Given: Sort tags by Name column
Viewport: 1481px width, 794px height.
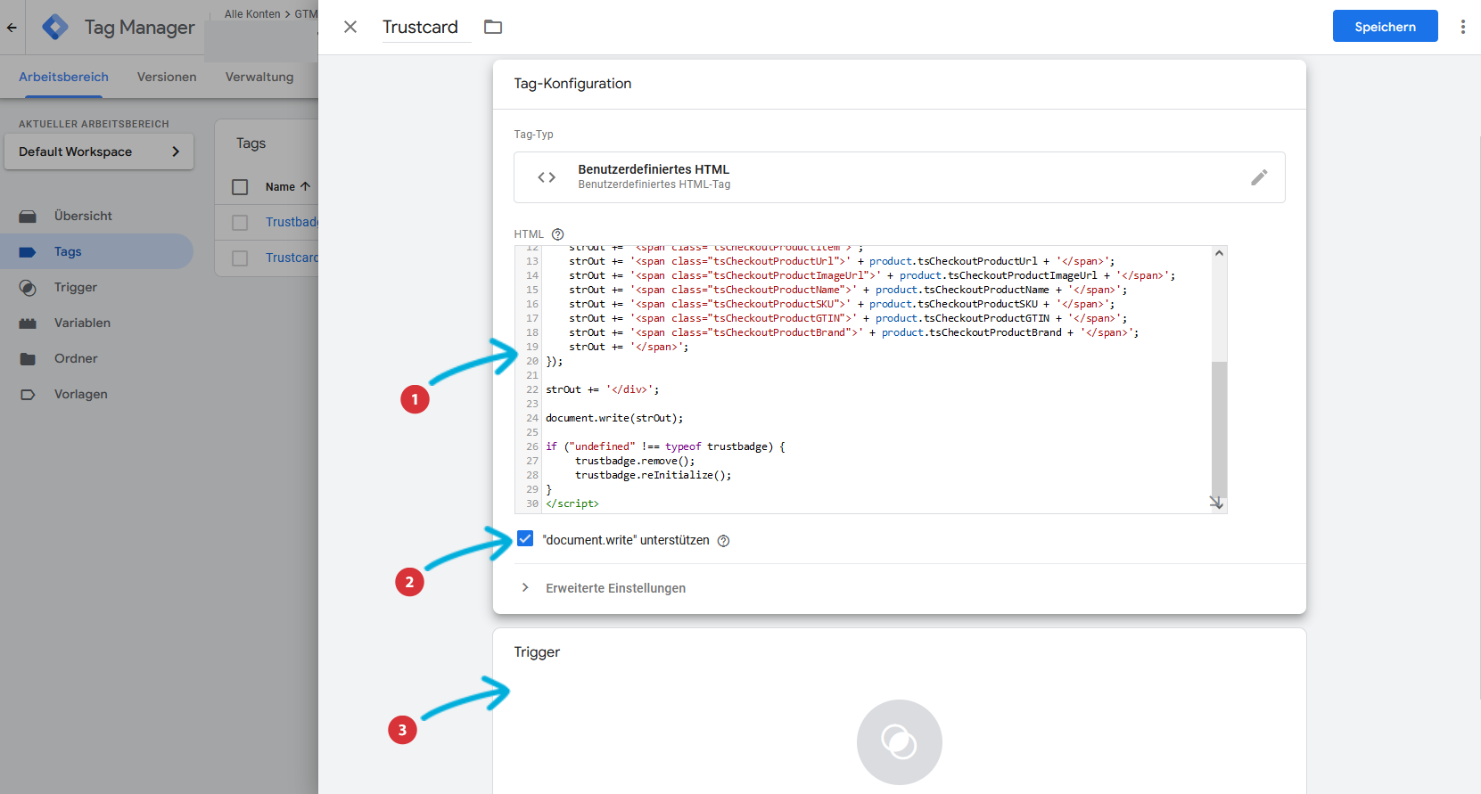Looking at the screenshot, I should click(287, 187).
